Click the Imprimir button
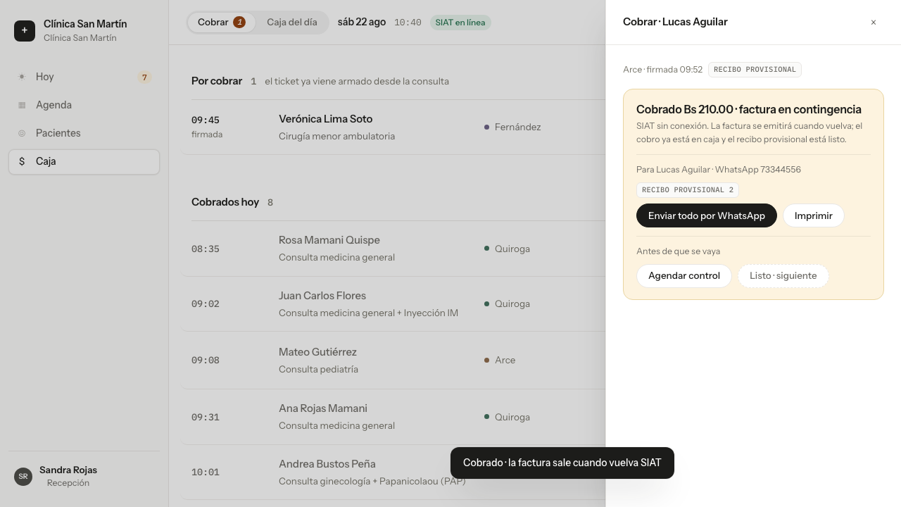The width and height of the screenshot is (901, 507). tap(814, 215)
